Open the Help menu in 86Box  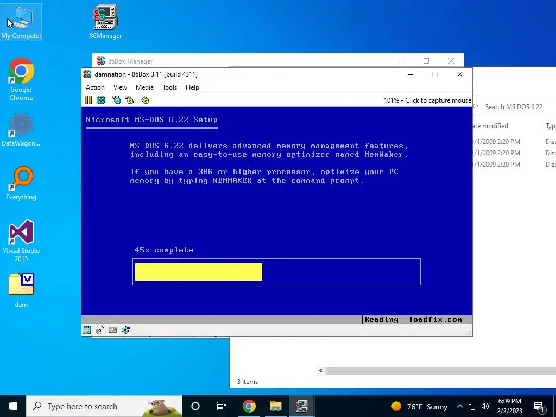[192, 87]
